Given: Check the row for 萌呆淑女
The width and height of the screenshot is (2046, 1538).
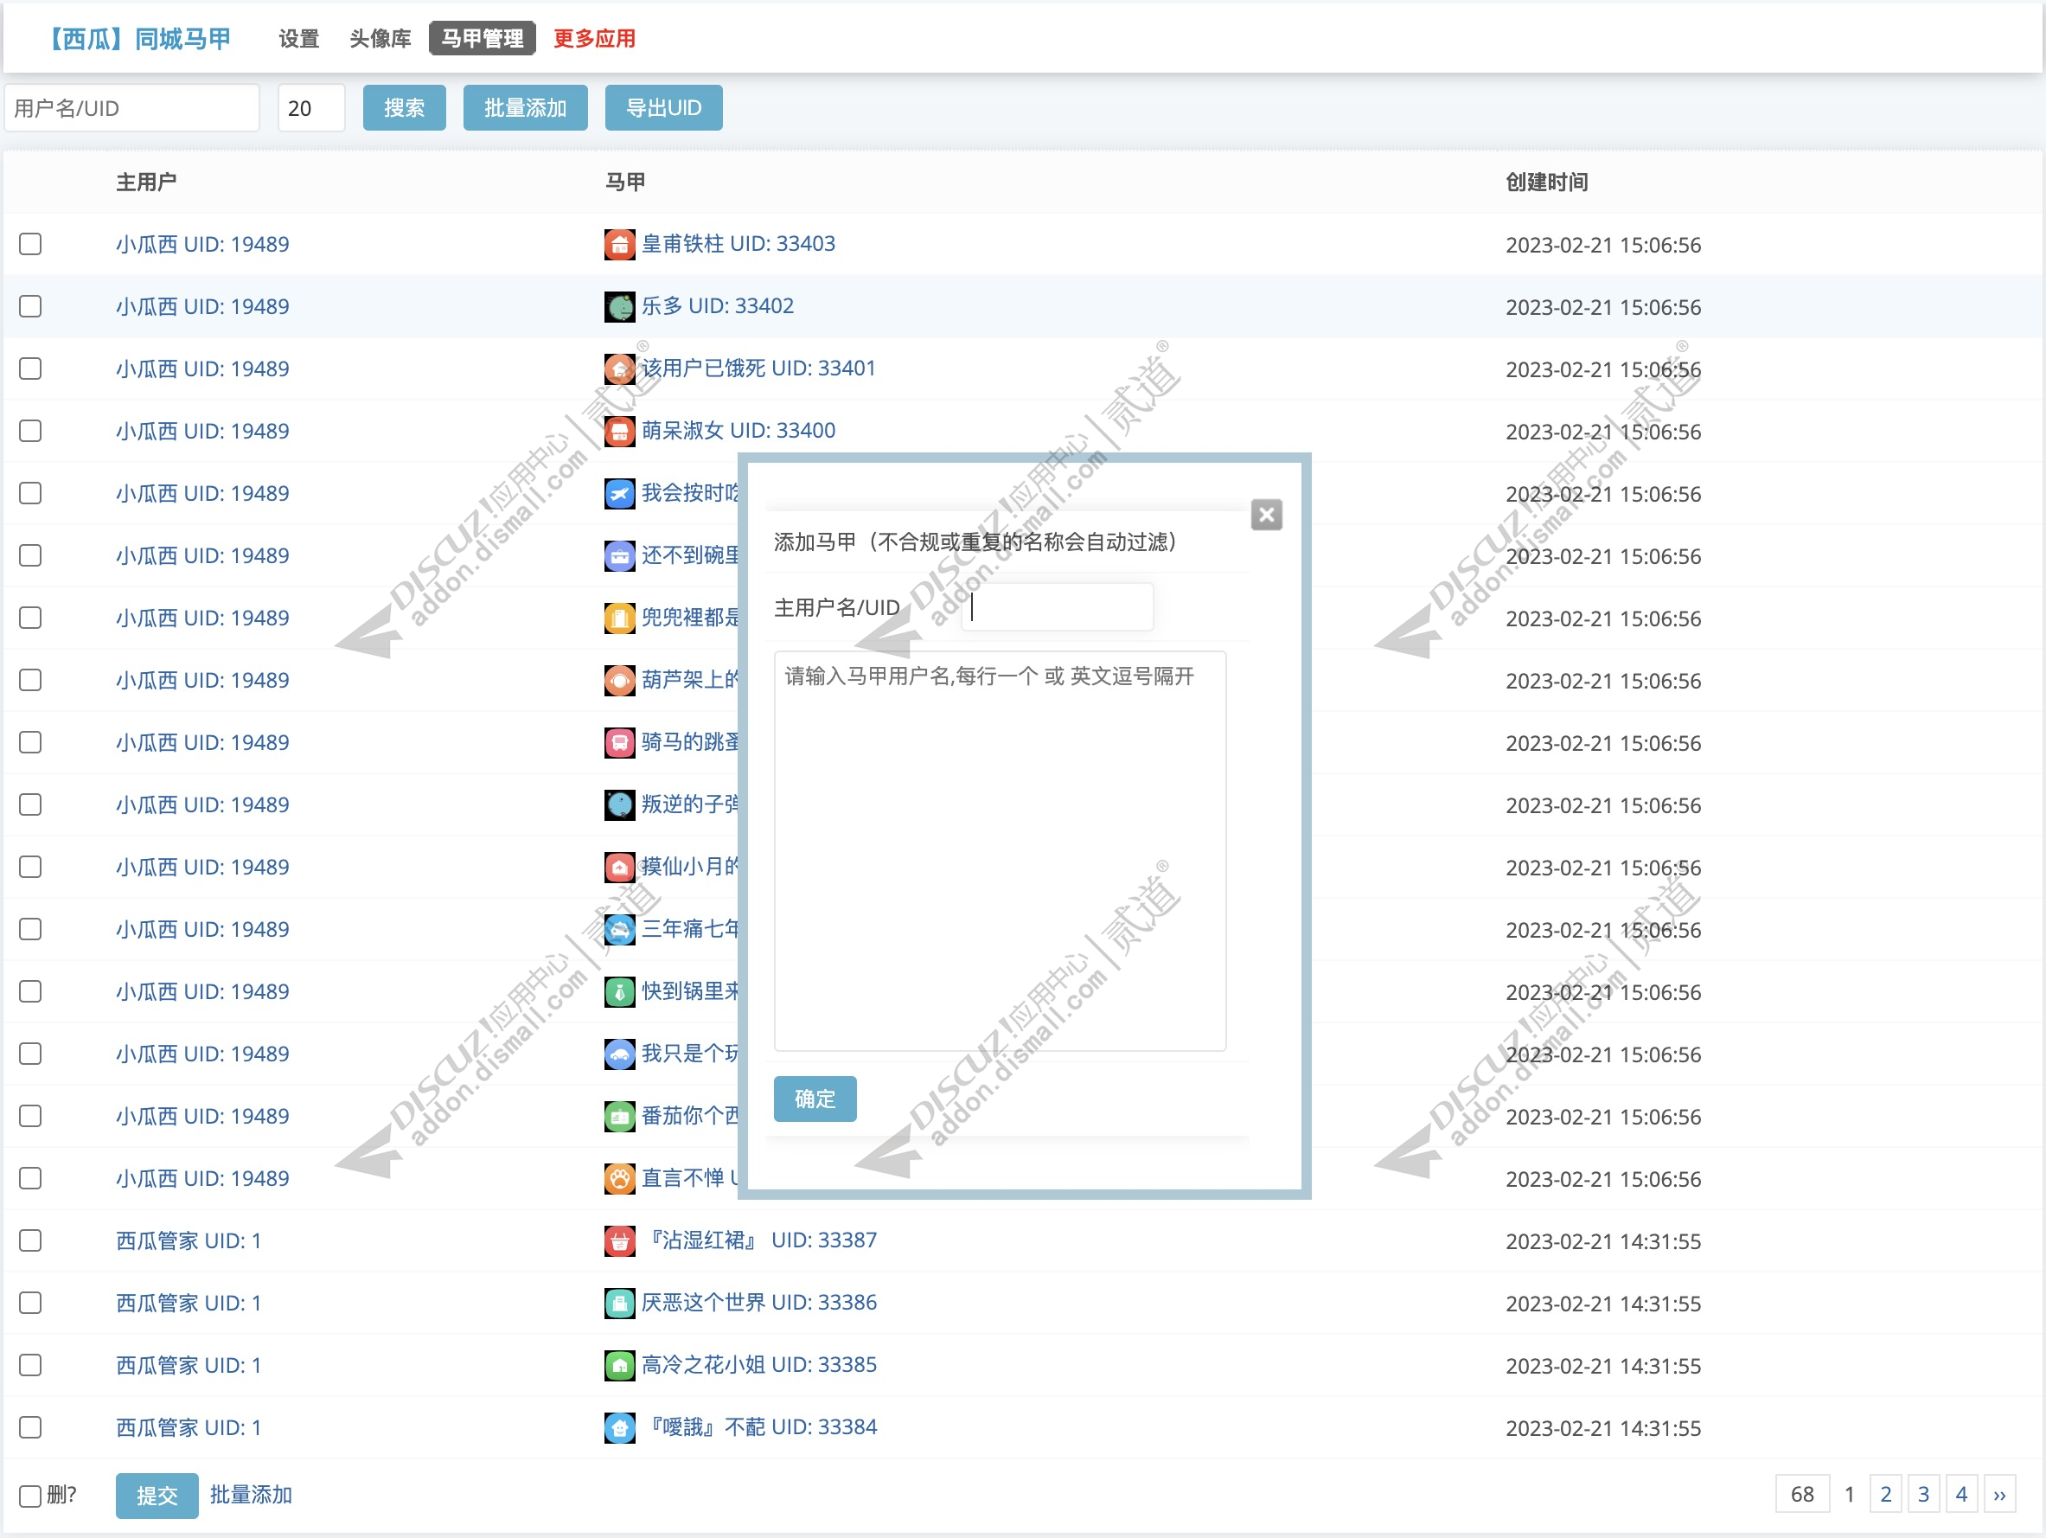Looking at the screenshot, I should tap(30, 432).
